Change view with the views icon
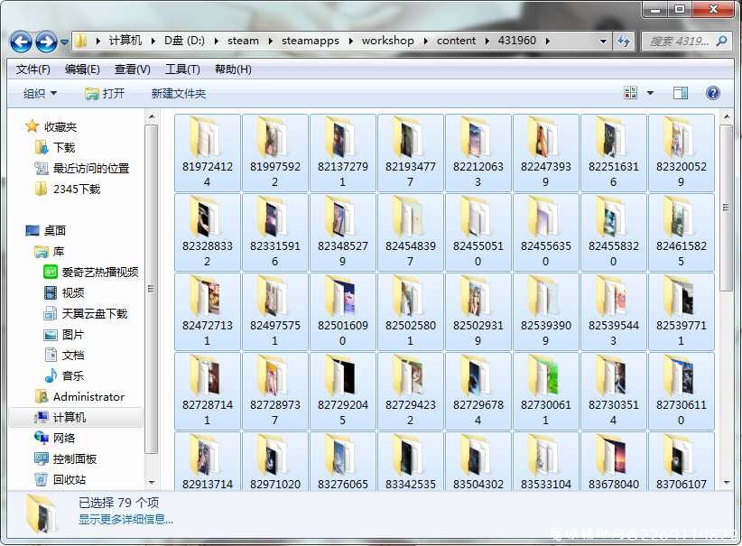 [631, 93]
